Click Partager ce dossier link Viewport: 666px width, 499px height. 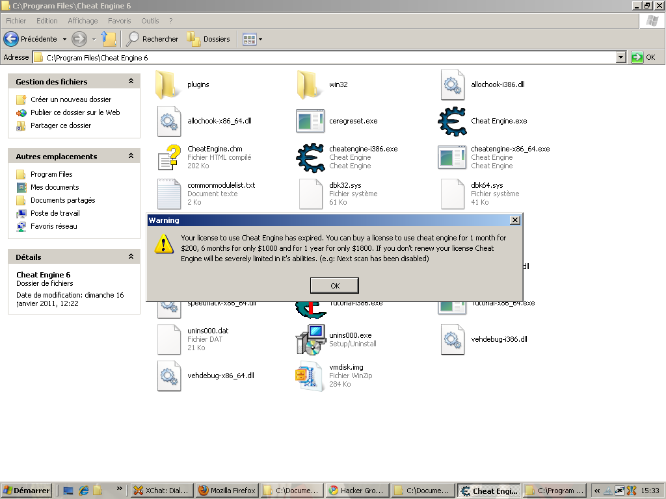tap(60, 125)
